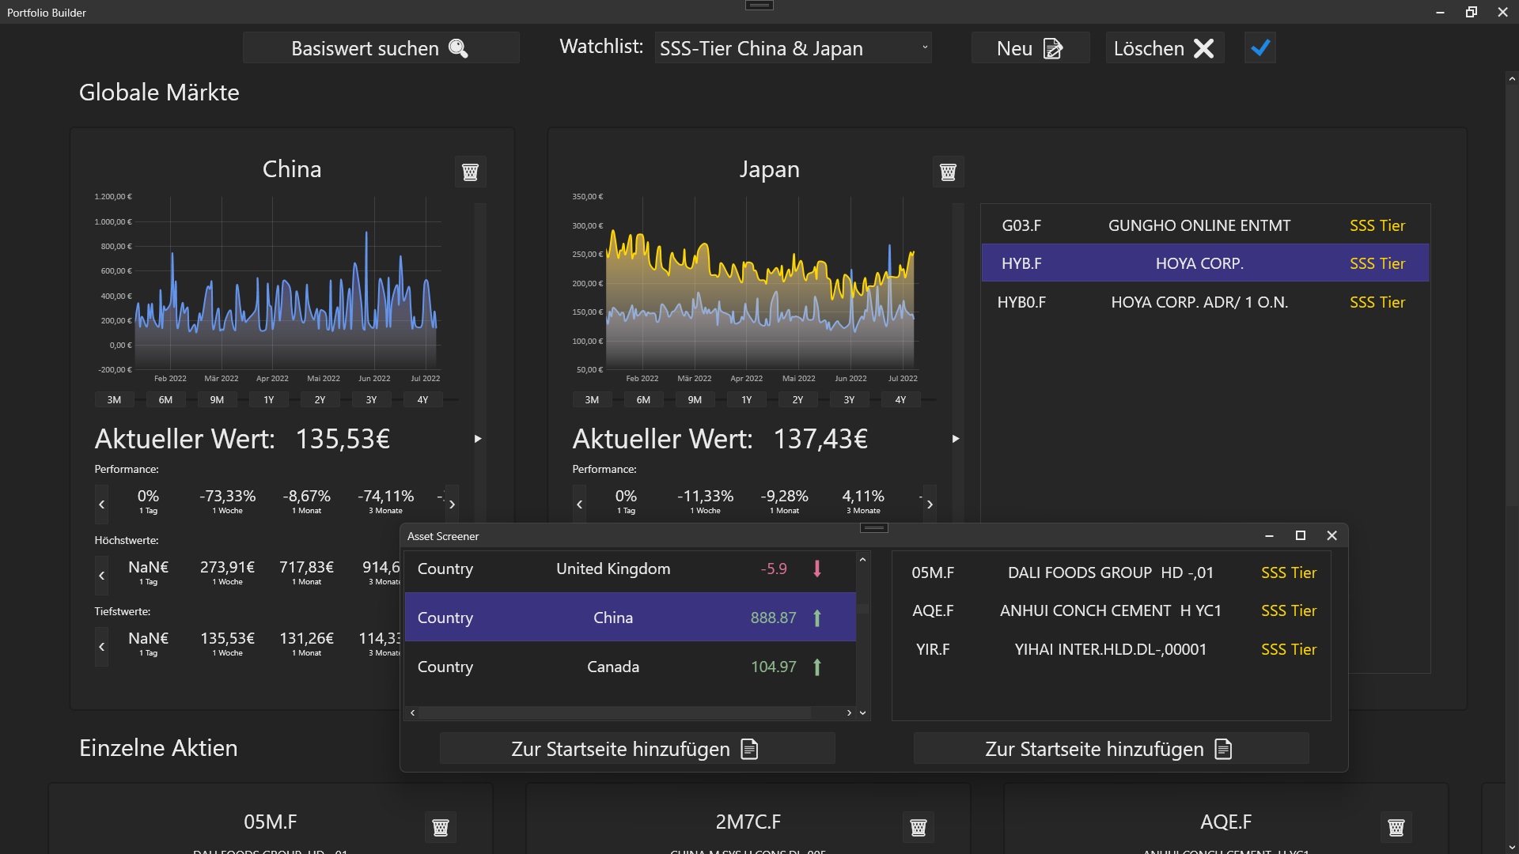Select the 1Y timeframe on the China chart

268,399
